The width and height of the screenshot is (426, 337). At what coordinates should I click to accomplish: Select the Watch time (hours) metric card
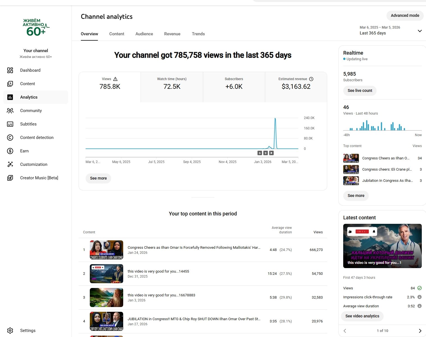point(172,87)
